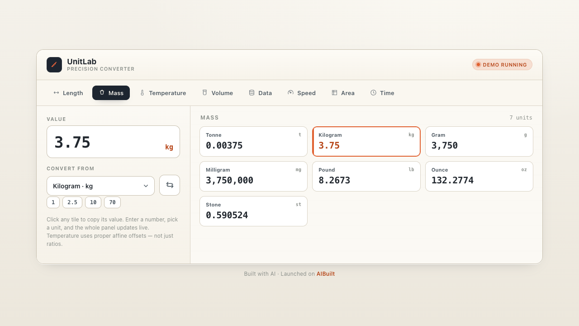This screenshot has width=579, height=326.
Task: Open the Volume tab
Action: click(x=218, y=93)
